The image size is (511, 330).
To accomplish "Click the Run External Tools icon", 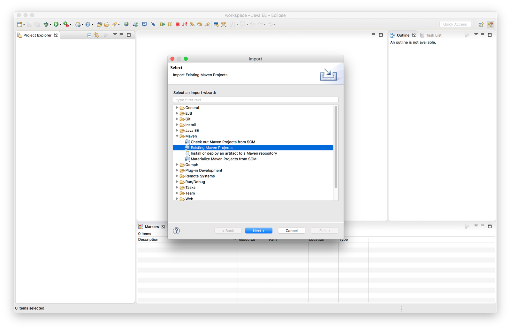I will click(66, 24).
